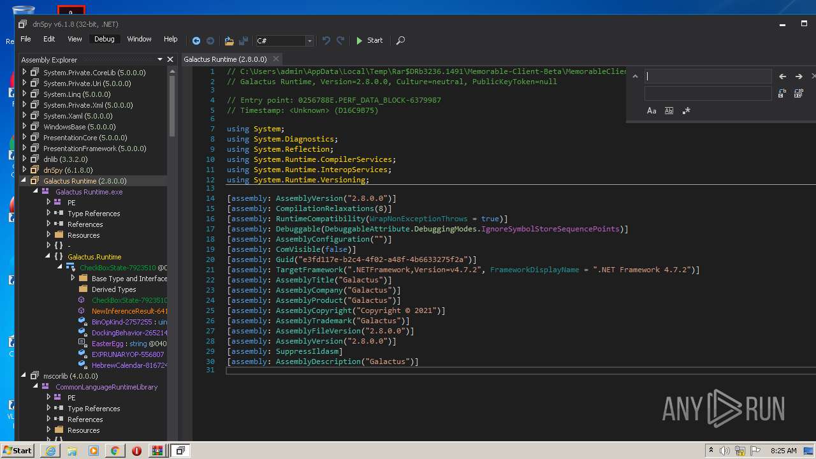Collapse Galactus Runtime (2.8.0.0) node
This screenshot has width=816, height=459.
point(24,180)
